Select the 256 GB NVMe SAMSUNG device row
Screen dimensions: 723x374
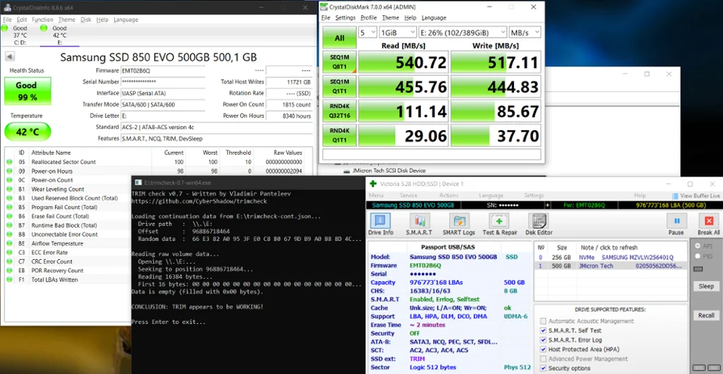(x=610, y=258)
